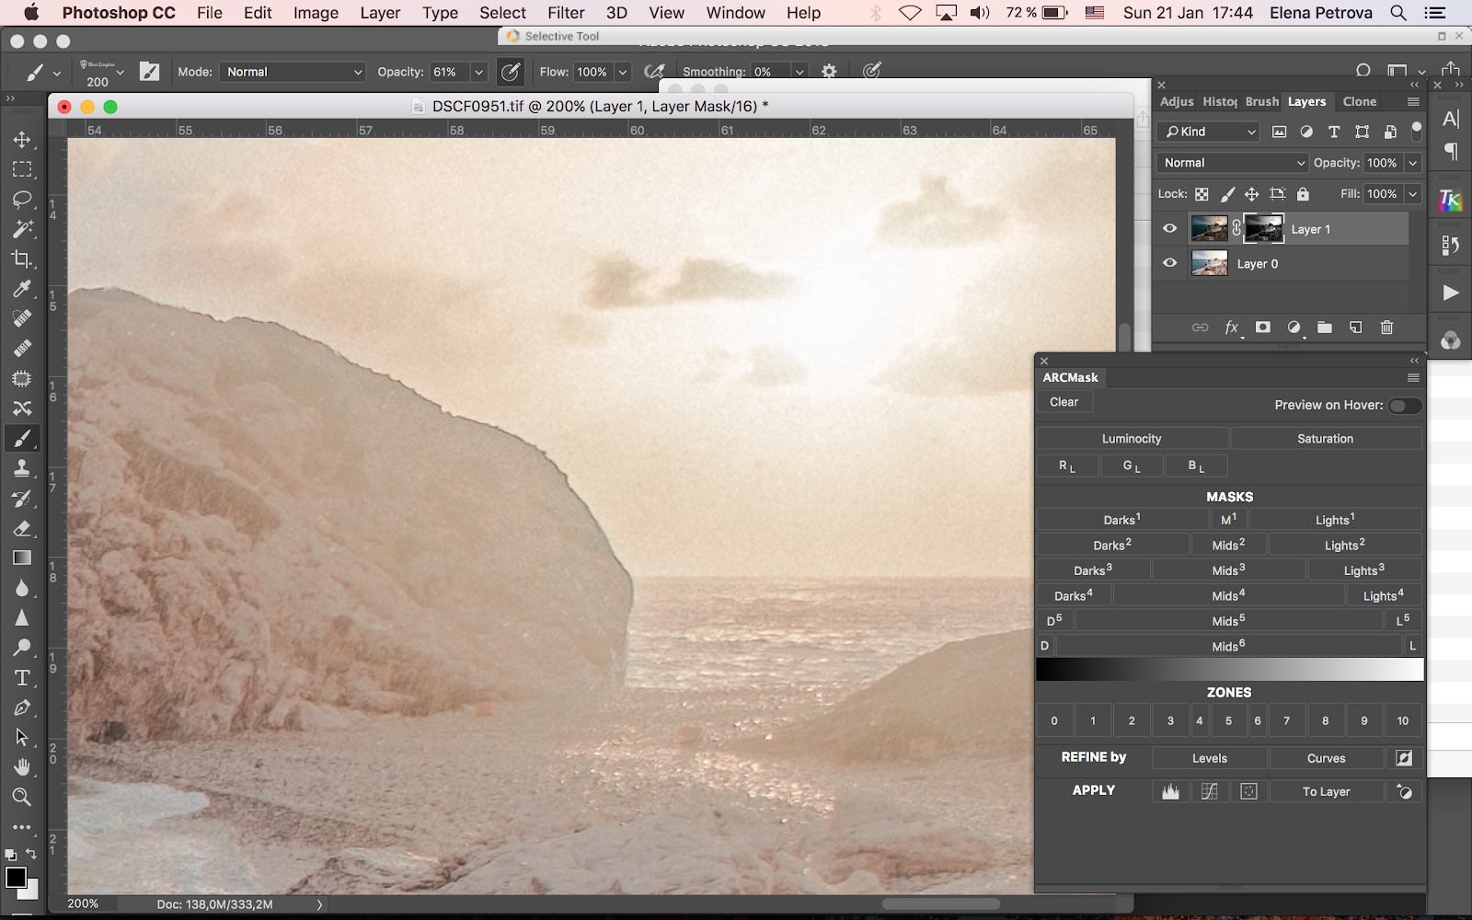1472x920 pixels.
Task: Click foreground color swatch
Action: pos(16,877)
